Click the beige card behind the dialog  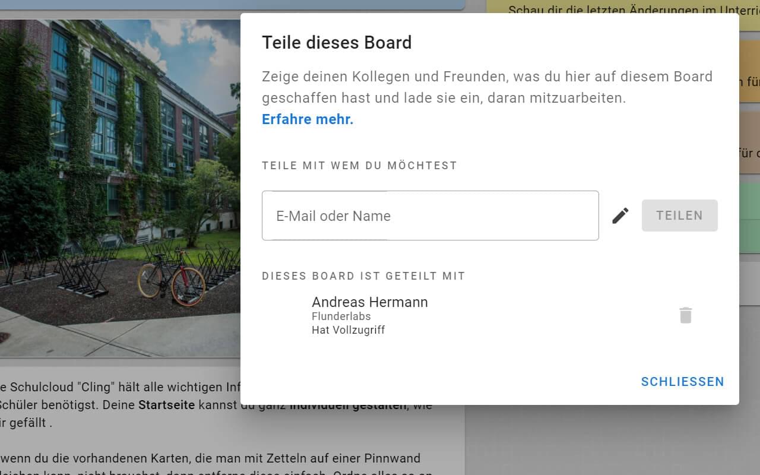[x=749, y=142]
